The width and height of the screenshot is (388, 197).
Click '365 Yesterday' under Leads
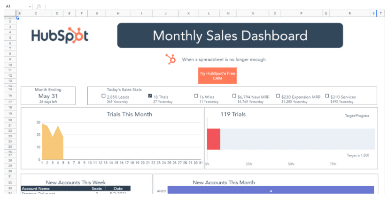coord(117,102)
